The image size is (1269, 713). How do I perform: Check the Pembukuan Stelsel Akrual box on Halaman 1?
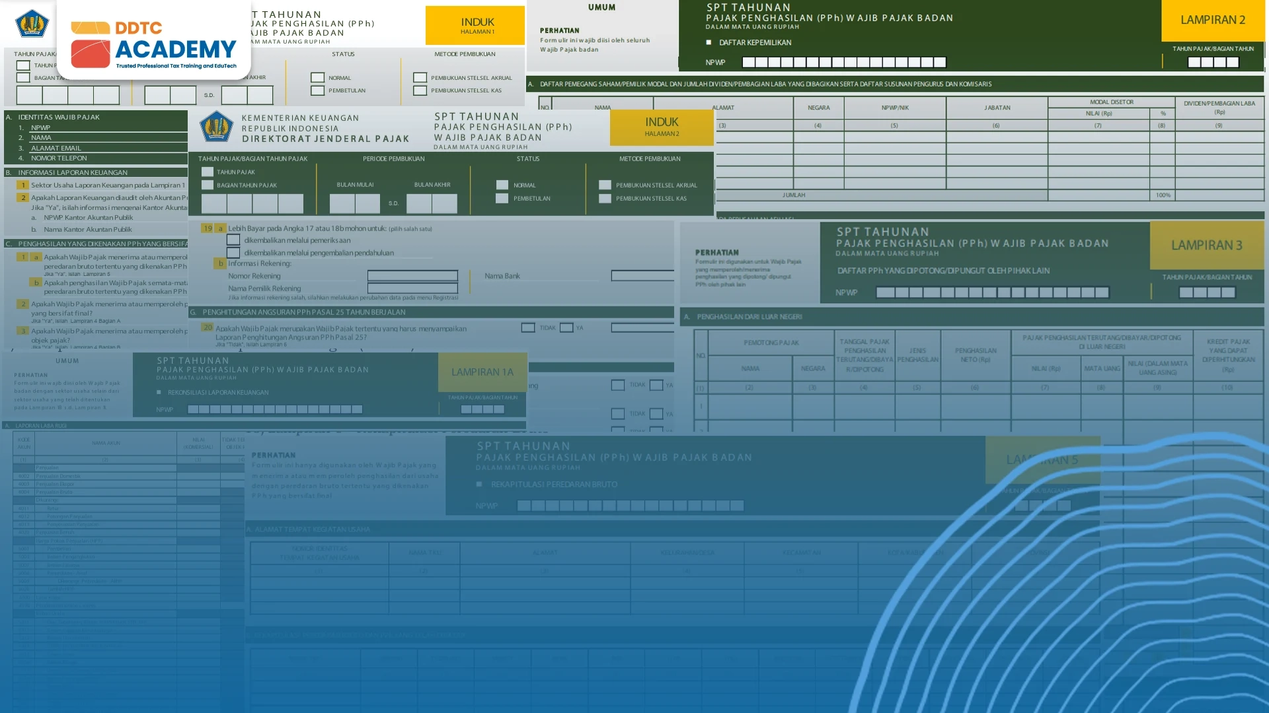coord(420,78)
